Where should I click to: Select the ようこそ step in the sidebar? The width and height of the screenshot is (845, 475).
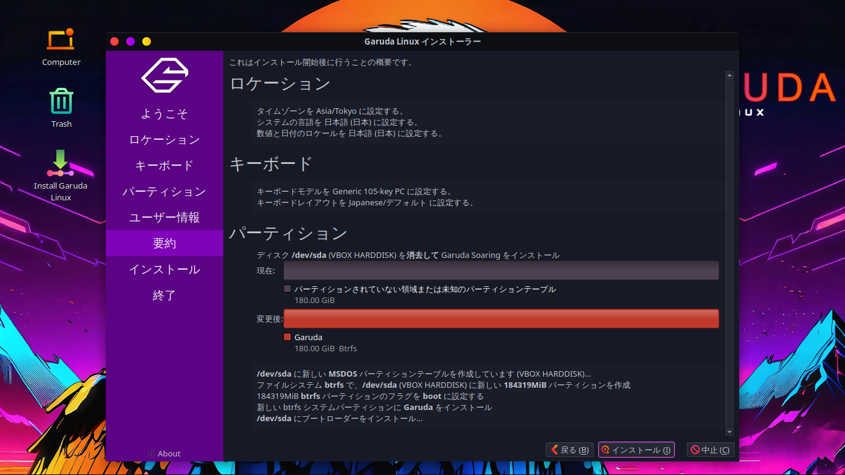tap(165, 114)
